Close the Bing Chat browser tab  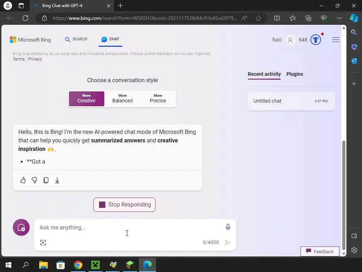point(109,6)
